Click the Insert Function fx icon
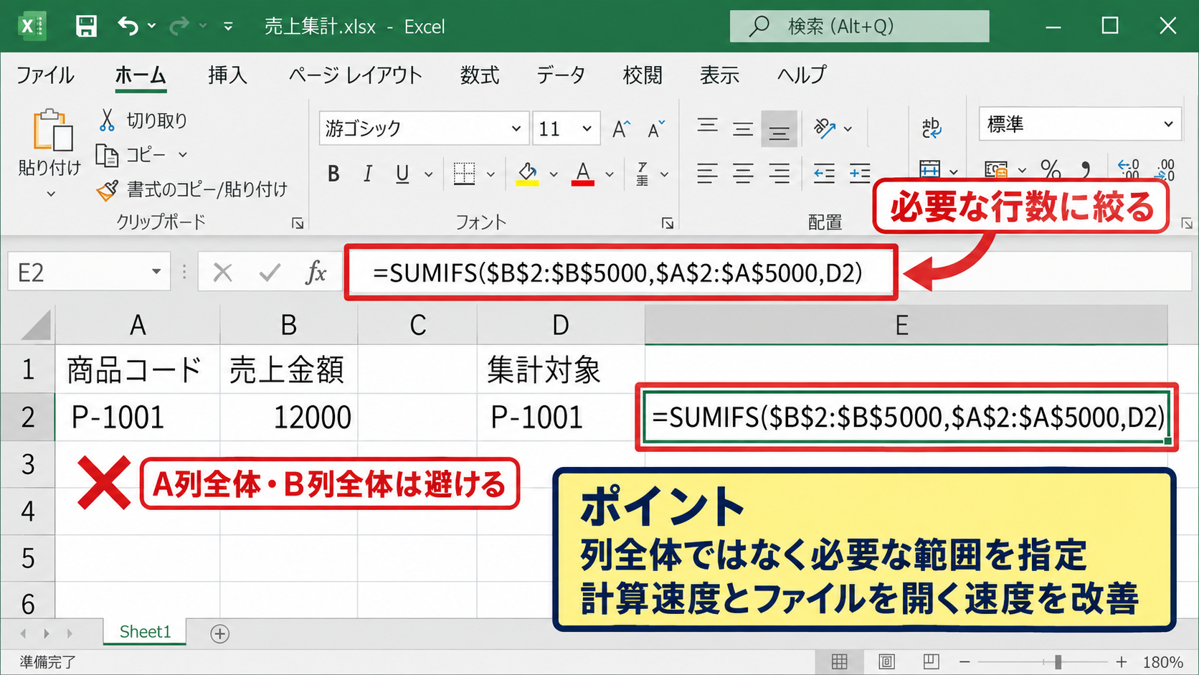The height and width of the screenshot is (675, 1199). pyautogui.click(x=316, y=273)
